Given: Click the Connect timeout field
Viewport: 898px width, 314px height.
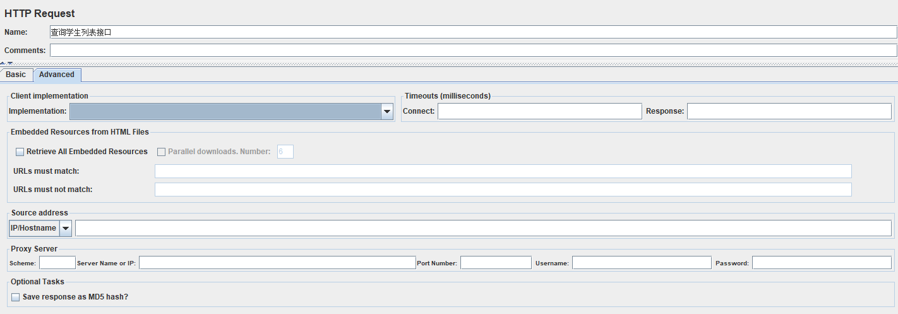Looking at the screenshot, I should coord(539,111).
